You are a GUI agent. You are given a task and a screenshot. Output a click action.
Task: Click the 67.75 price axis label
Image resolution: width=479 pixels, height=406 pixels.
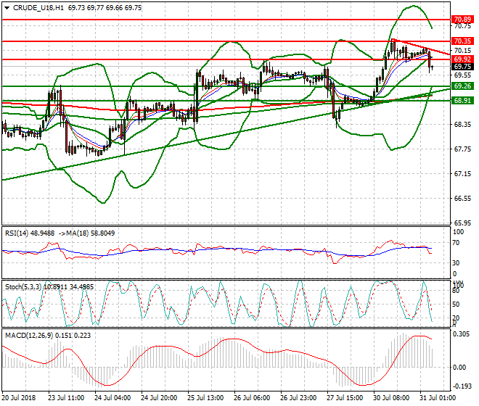point(462,149)
